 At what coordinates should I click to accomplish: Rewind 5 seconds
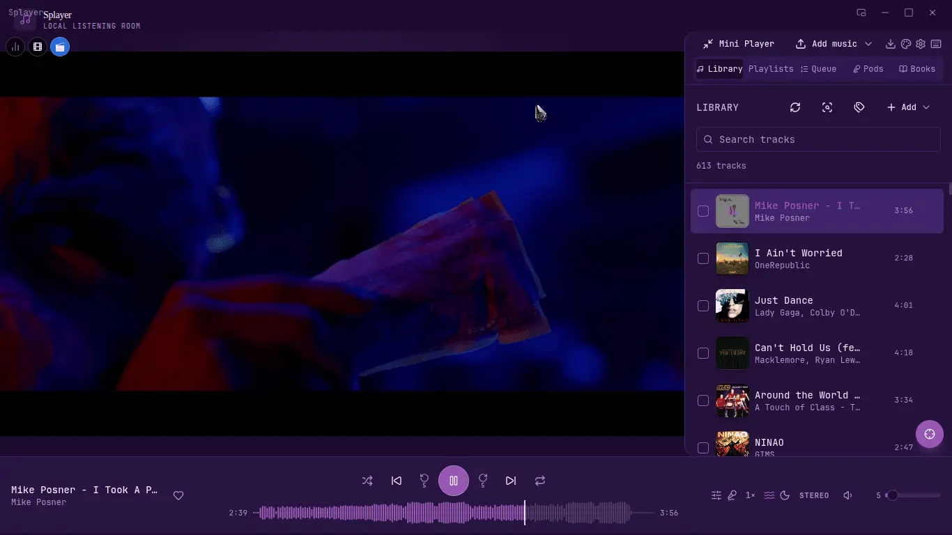pyautogui.click(x=424, y=481)
